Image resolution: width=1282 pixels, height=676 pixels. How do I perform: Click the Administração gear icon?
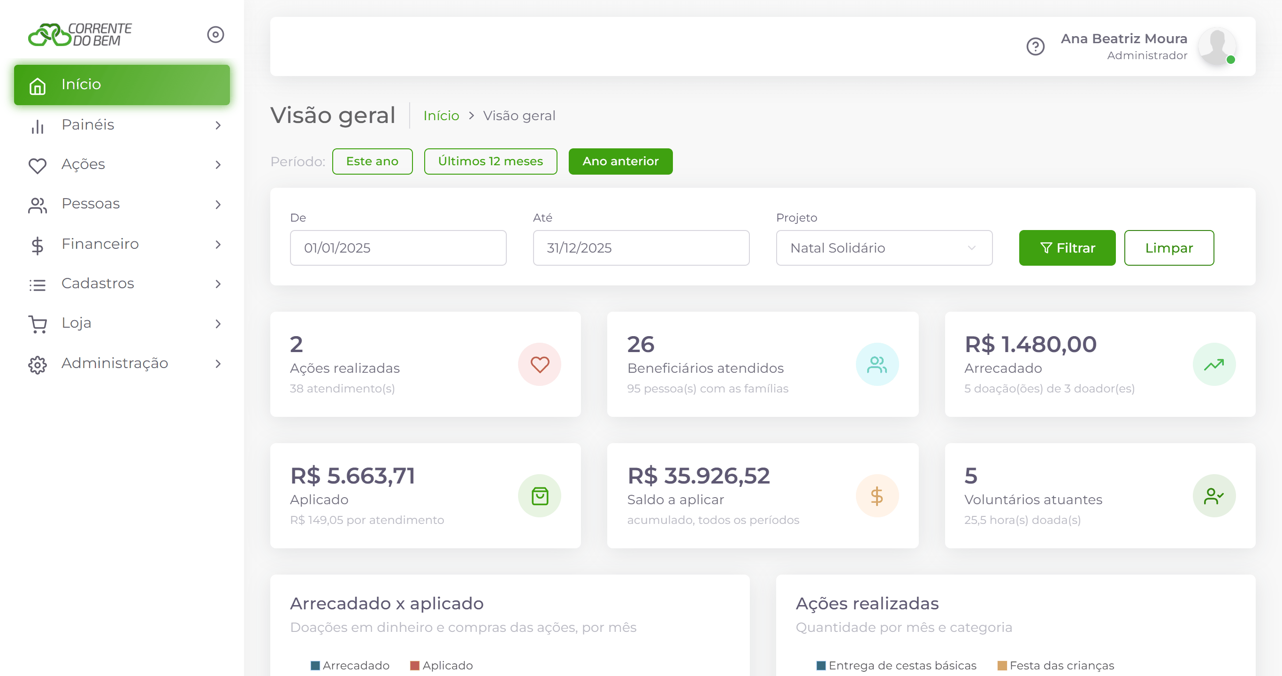38,364
